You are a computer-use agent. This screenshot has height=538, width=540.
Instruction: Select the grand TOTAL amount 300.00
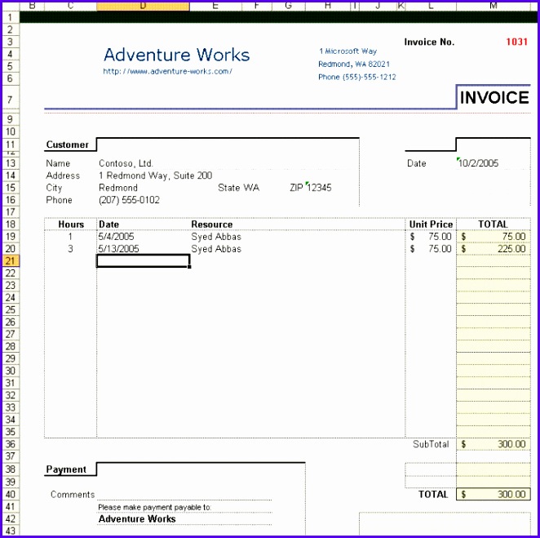[494, 495]
